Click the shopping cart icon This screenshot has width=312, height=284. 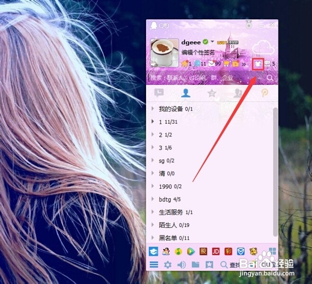[226, 64]
